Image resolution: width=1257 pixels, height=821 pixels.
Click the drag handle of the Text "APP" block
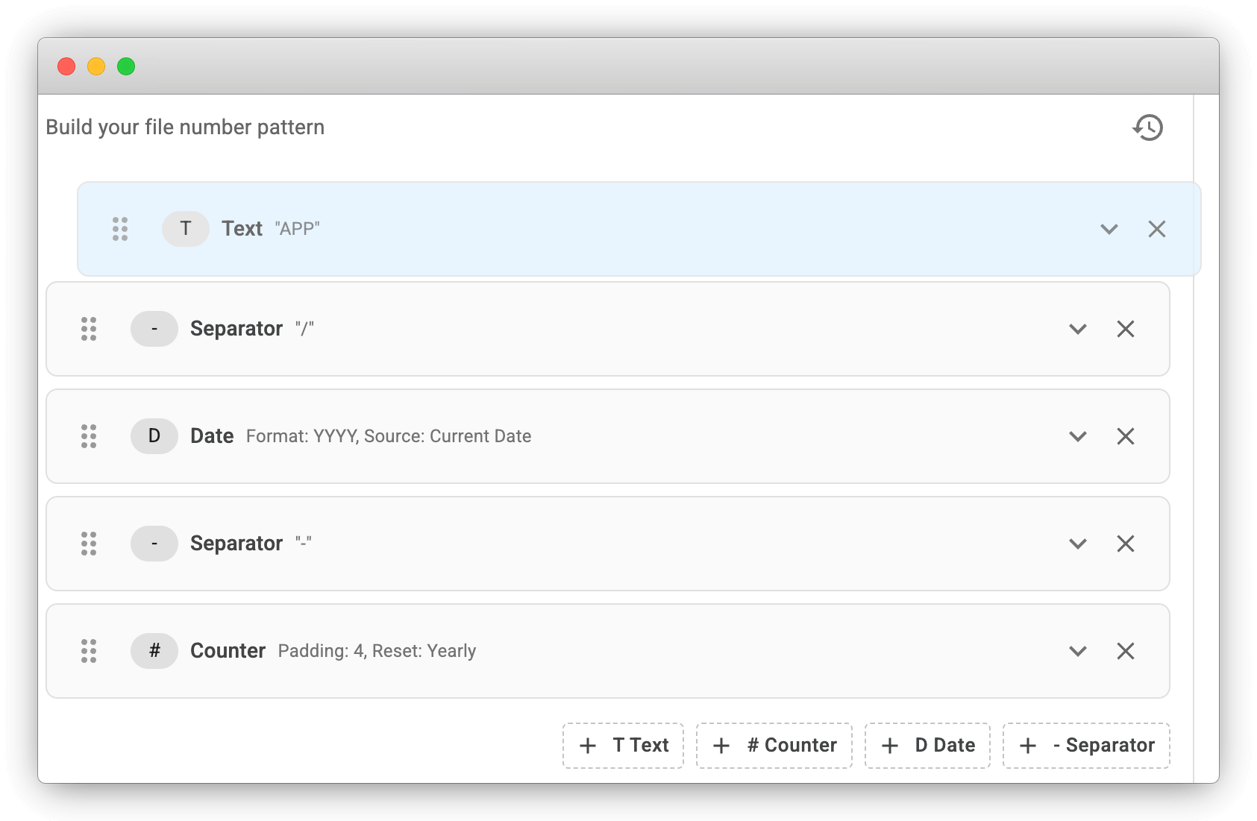[x=120, y=229]
